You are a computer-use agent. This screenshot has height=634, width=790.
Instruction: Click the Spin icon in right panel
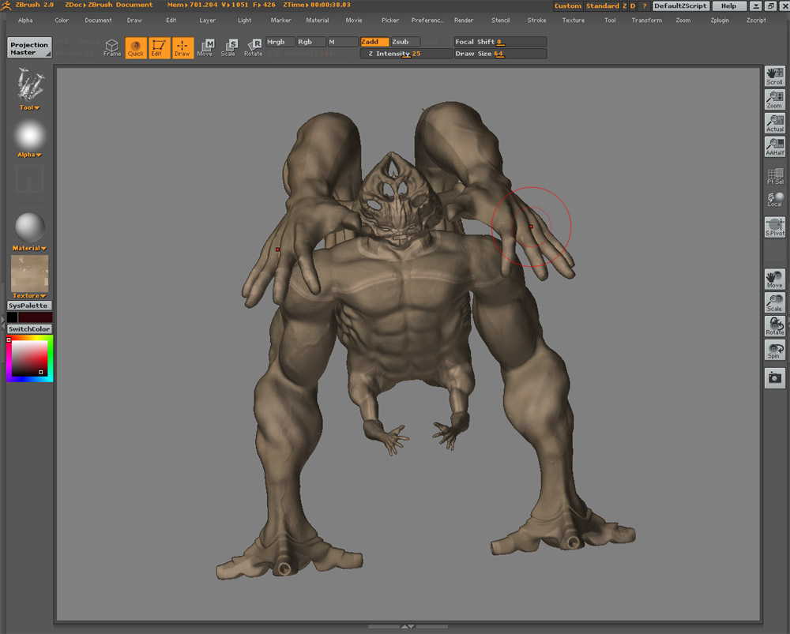tap(774, 351)
